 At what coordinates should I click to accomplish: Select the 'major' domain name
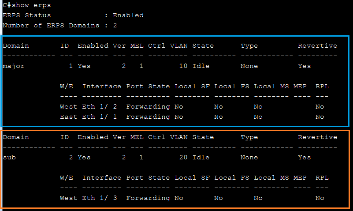point(14,66)
